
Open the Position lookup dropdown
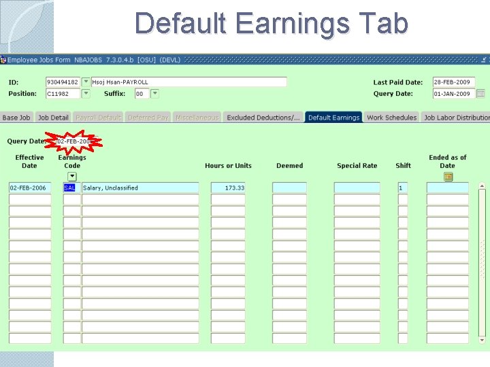pyautogui.click(x=86, y=93)
